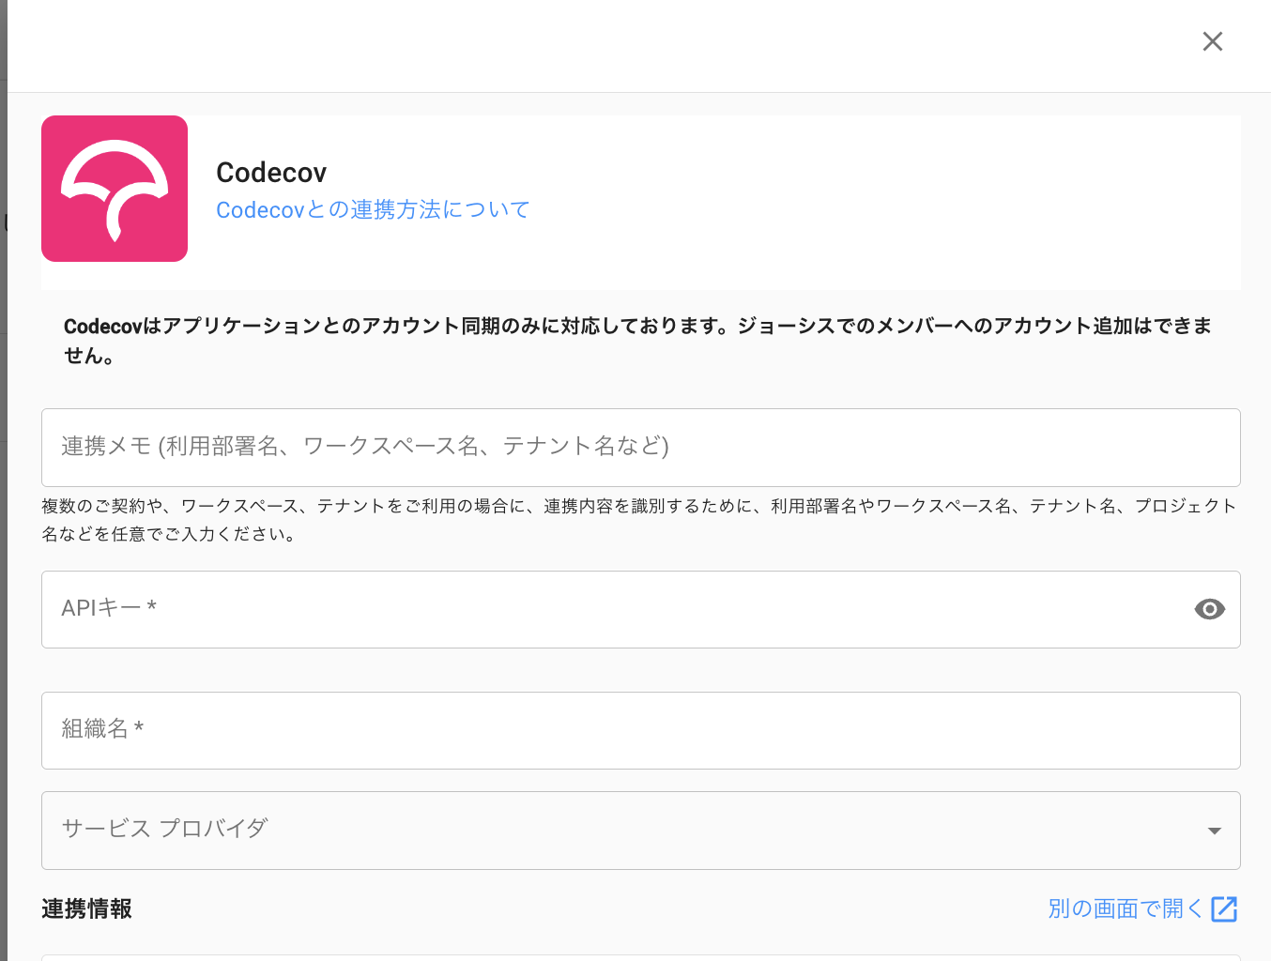1271x961 pixels.
Task: Click the empty dialog header bar
Action: [x=601, y=45]
